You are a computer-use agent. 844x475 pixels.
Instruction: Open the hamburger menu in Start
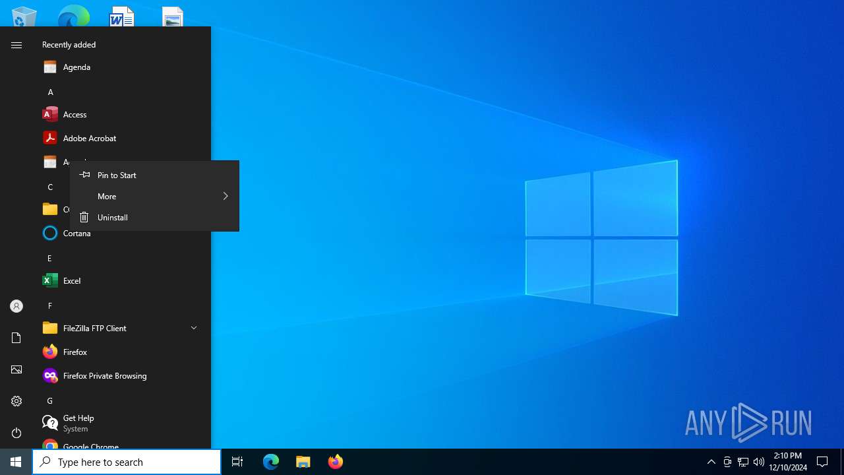pyautogui.click(x=16, y=45)
